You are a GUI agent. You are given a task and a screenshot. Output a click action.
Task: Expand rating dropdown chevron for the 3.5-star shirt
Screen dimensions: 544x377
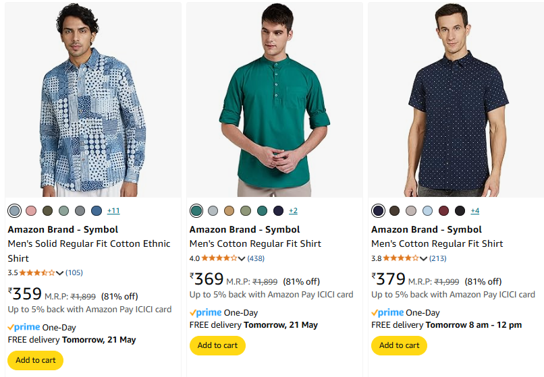pos(60,273)
